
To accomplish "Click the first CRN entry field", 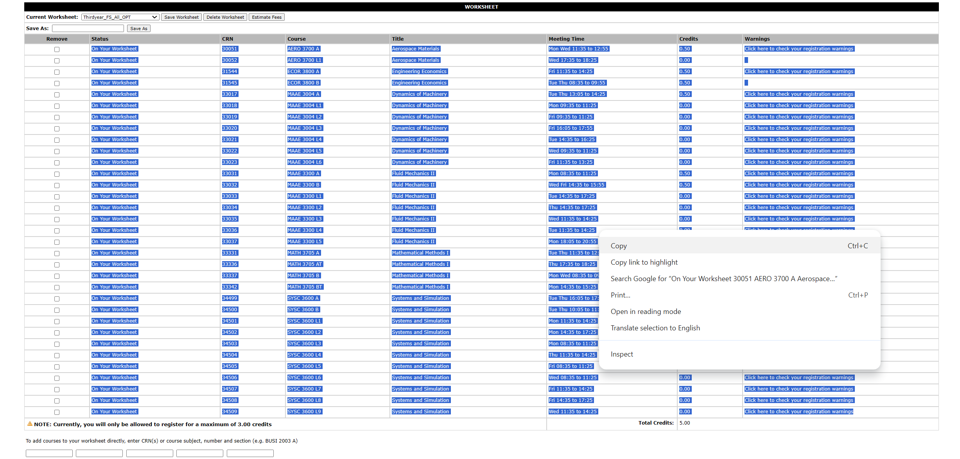I will (49, 453).
